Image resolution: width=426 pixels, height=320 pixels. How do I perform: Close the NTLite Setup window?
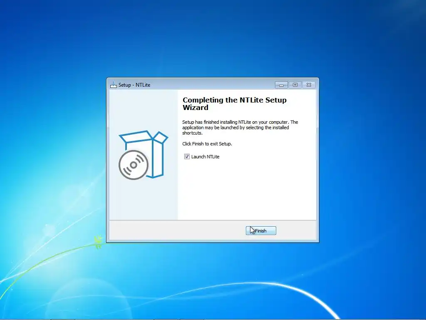point(309,85)
